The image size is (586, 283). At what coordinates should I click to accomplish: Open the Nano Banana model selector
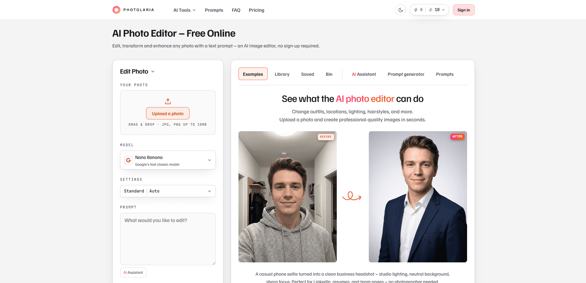click(168, 160)
